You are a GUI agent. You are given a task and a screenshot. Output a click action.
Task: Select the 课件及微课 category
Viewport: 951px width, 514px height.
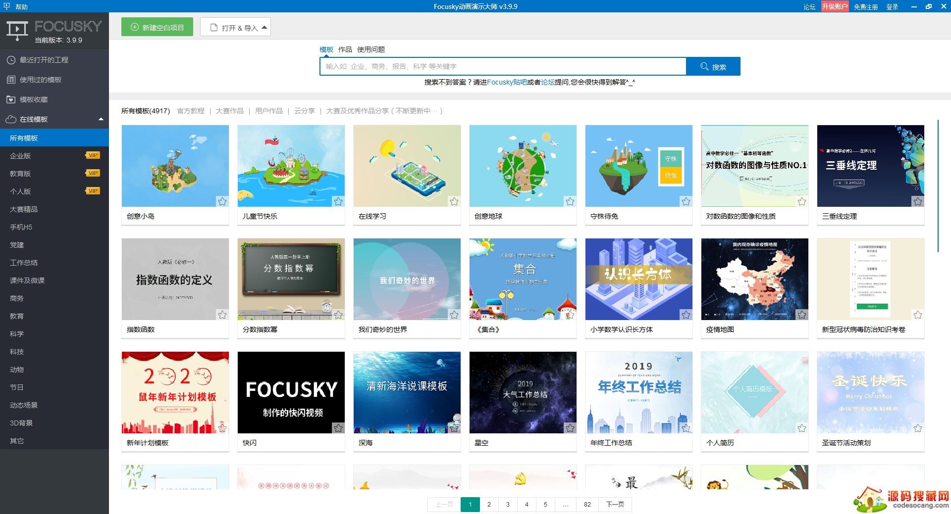[54, 280]
